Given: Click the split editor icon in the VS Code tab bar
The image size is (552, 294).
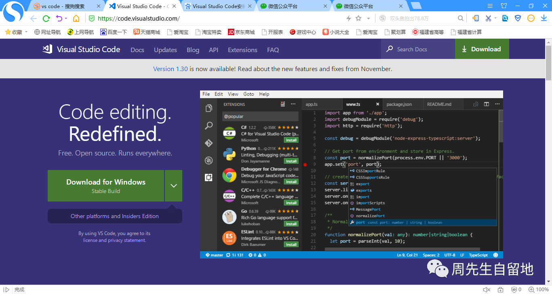Looking at the screenshot, I should pos(487,104).
